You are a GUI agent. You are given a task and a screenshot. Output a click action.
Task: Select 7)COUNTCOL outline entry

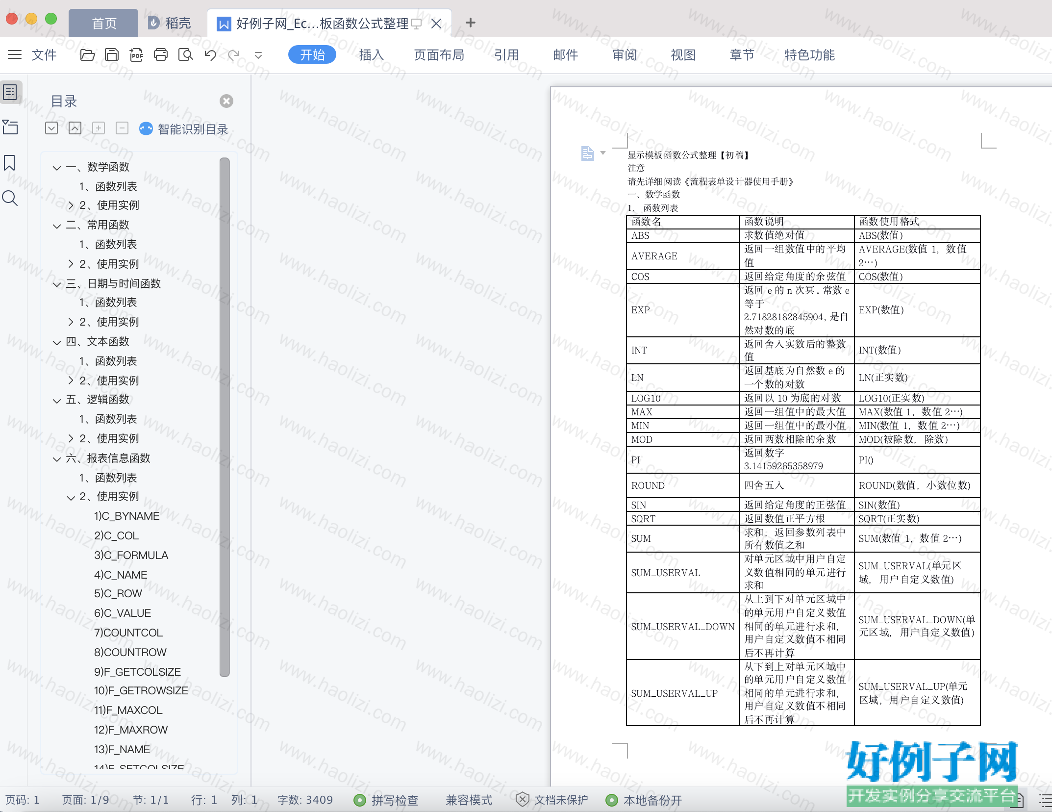[x=128, y=633]
